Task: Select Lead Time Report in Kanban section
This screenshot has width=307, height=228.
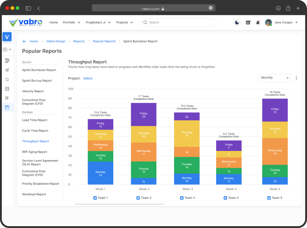Action: click(35, 120)
